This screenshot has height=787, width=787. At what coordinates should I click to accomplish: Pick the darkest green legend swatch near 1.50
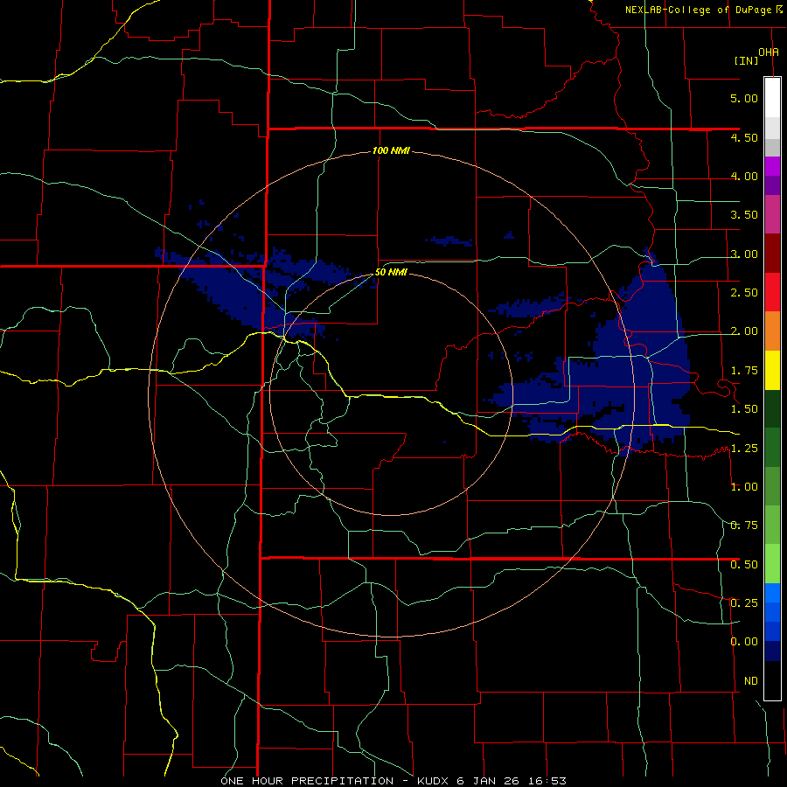[772, 408]
